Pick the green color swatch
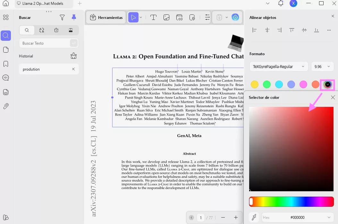Screen dimensions: 338x224 [267, 84]
